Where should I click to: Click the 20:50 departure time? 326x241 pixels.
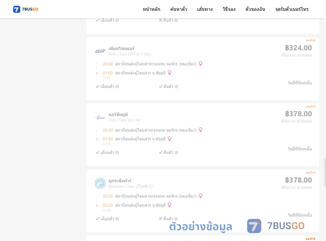[x=108, y=196]
